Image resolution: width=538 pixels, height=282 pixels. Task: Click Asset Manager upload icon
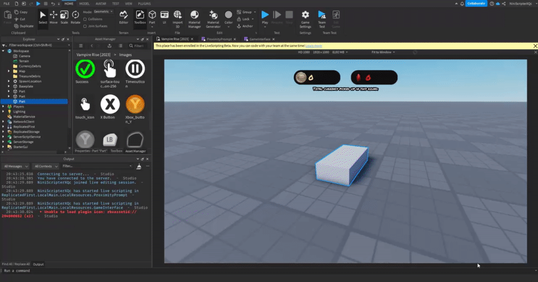pyautogui.click(x=109, y=46)
